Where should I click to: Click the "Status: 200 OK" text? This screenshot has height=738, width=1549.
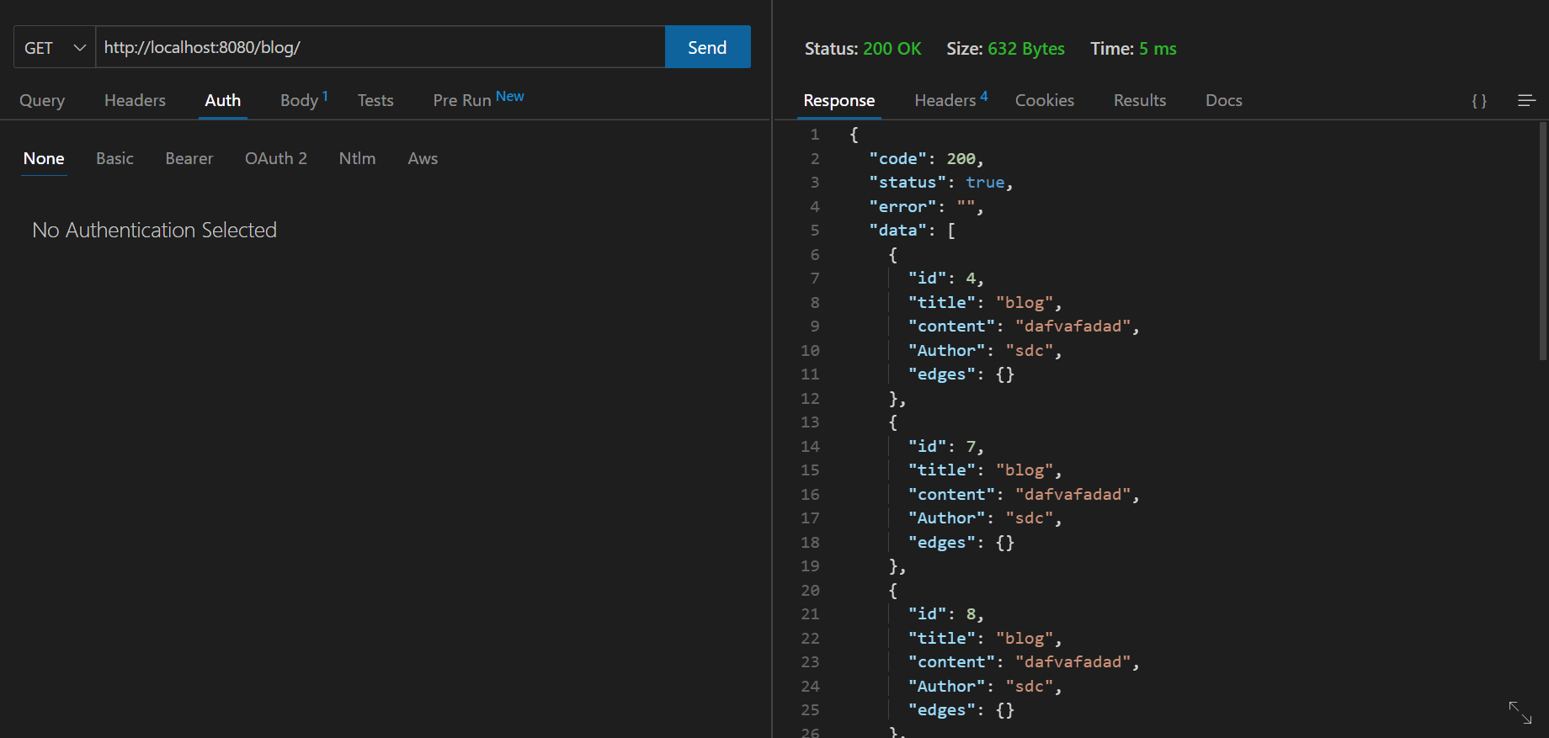[863, 49]
